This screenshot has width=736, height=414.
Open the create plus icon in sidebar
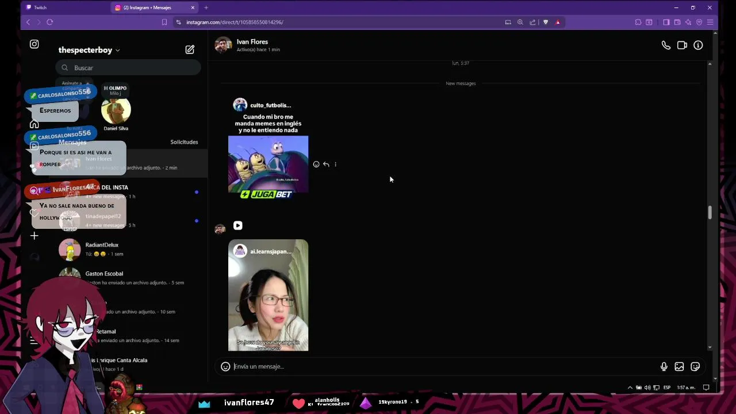click(34, 236)
